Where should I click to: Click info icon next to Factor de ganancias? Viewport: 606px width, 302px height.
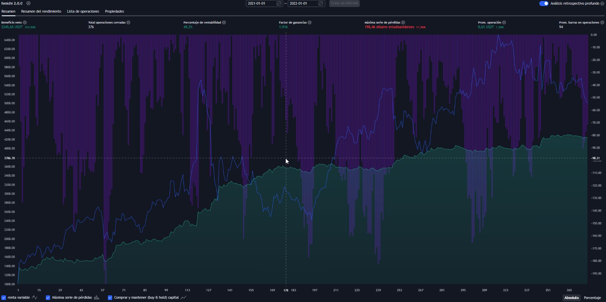pos(310,23)
